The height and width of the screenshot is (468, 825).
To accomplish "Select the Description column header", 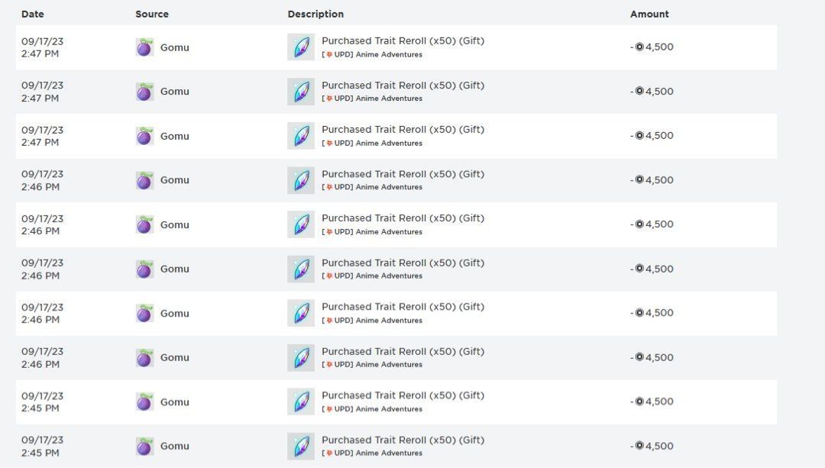I will point(315,14).
